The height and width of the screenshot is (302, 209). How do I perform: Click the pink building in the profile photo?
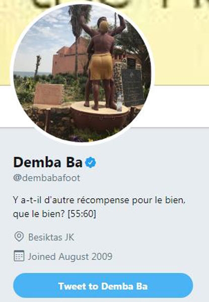click(67, 59)
